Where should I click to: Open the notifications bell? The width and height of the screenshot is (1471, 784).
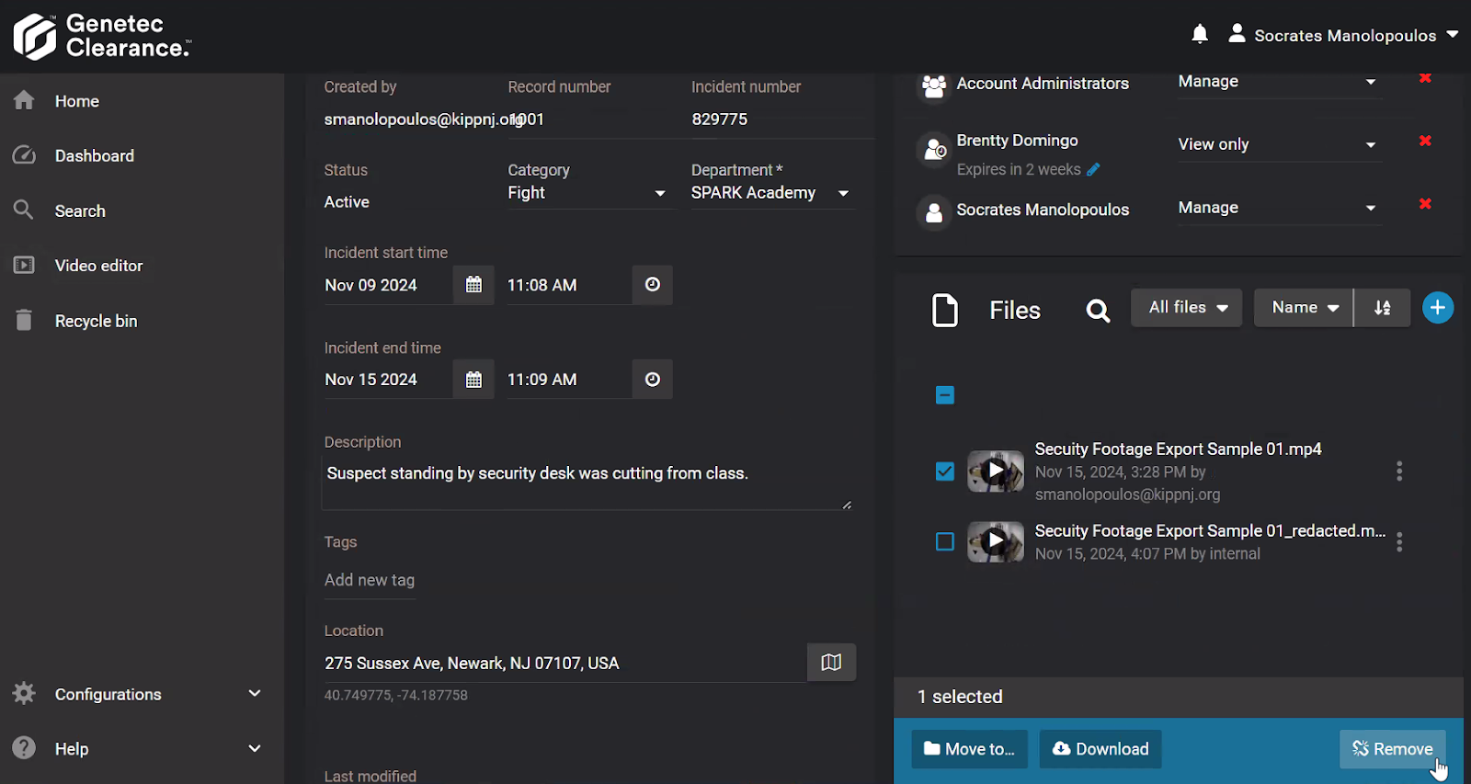(x=1200, y=35)
